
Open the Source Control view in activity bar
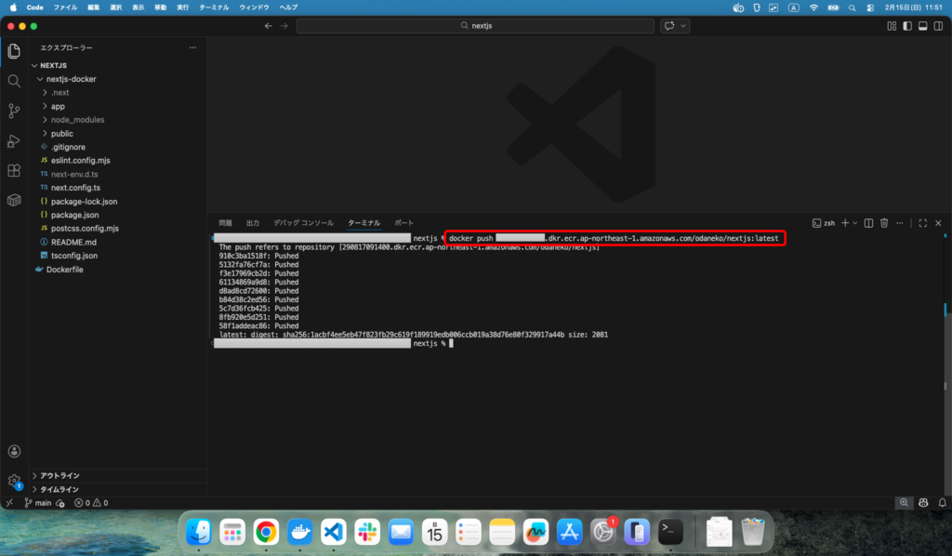click(x=14, y=111)
